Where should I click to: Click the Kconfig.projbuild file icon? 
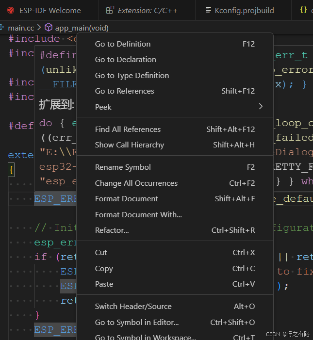208,10
